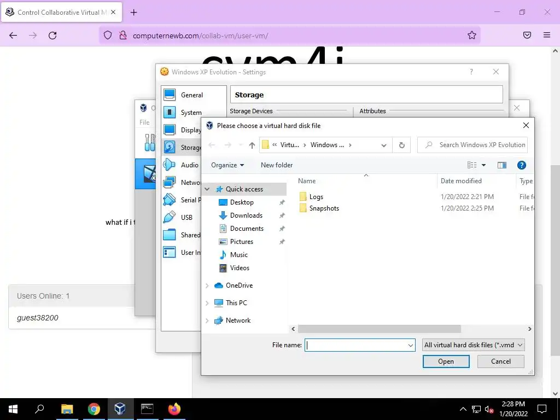Image resolution: width=560 pixels, height=420 pixels.
Task: Collapse the Quick access tree node
Action: [x=207, y=189]
